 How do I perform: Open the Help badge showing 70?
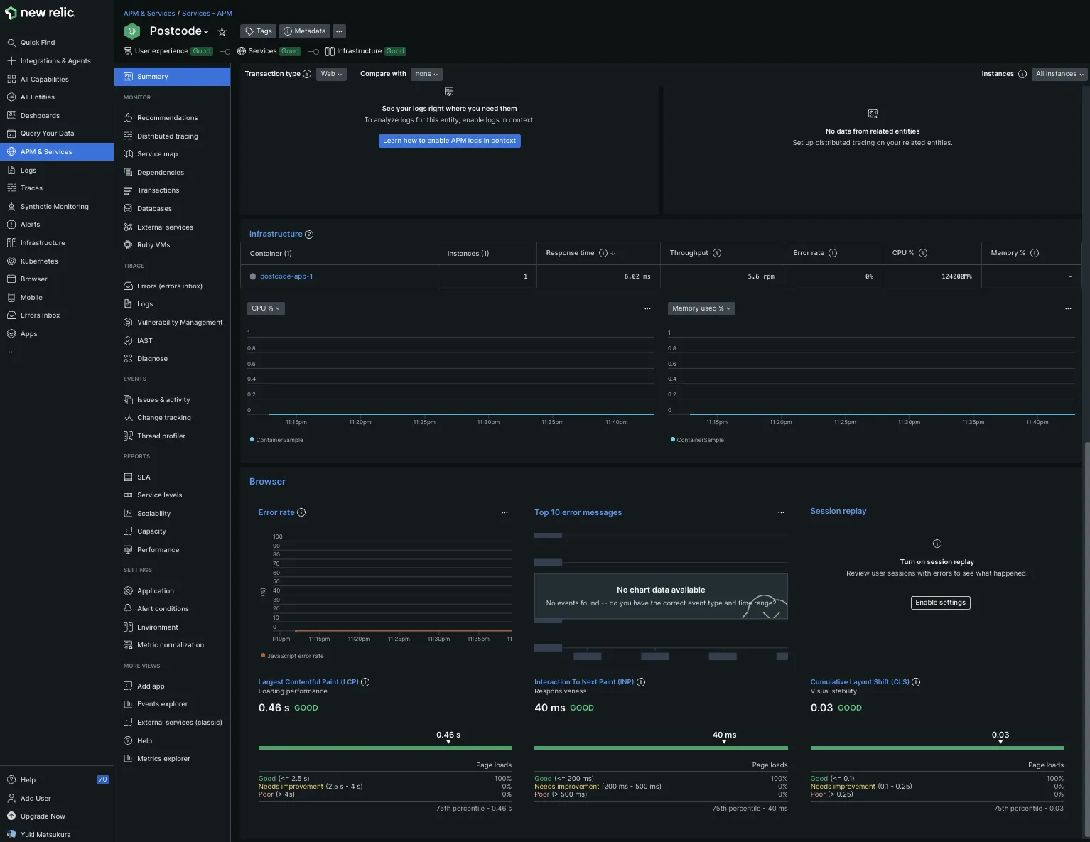(x=102, y=779)
